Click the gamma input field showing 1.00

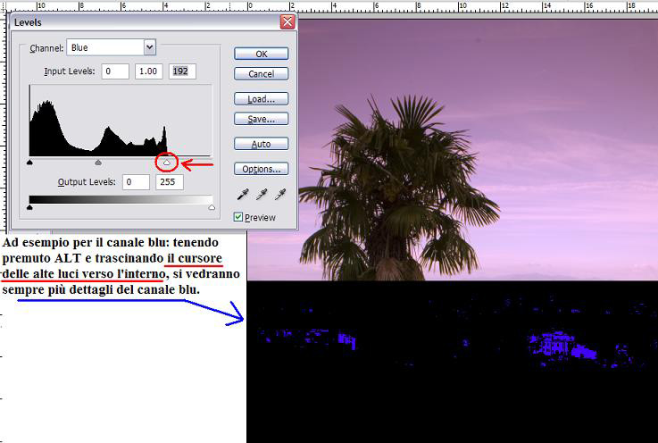pyautogui.click(x=149, y=71)
